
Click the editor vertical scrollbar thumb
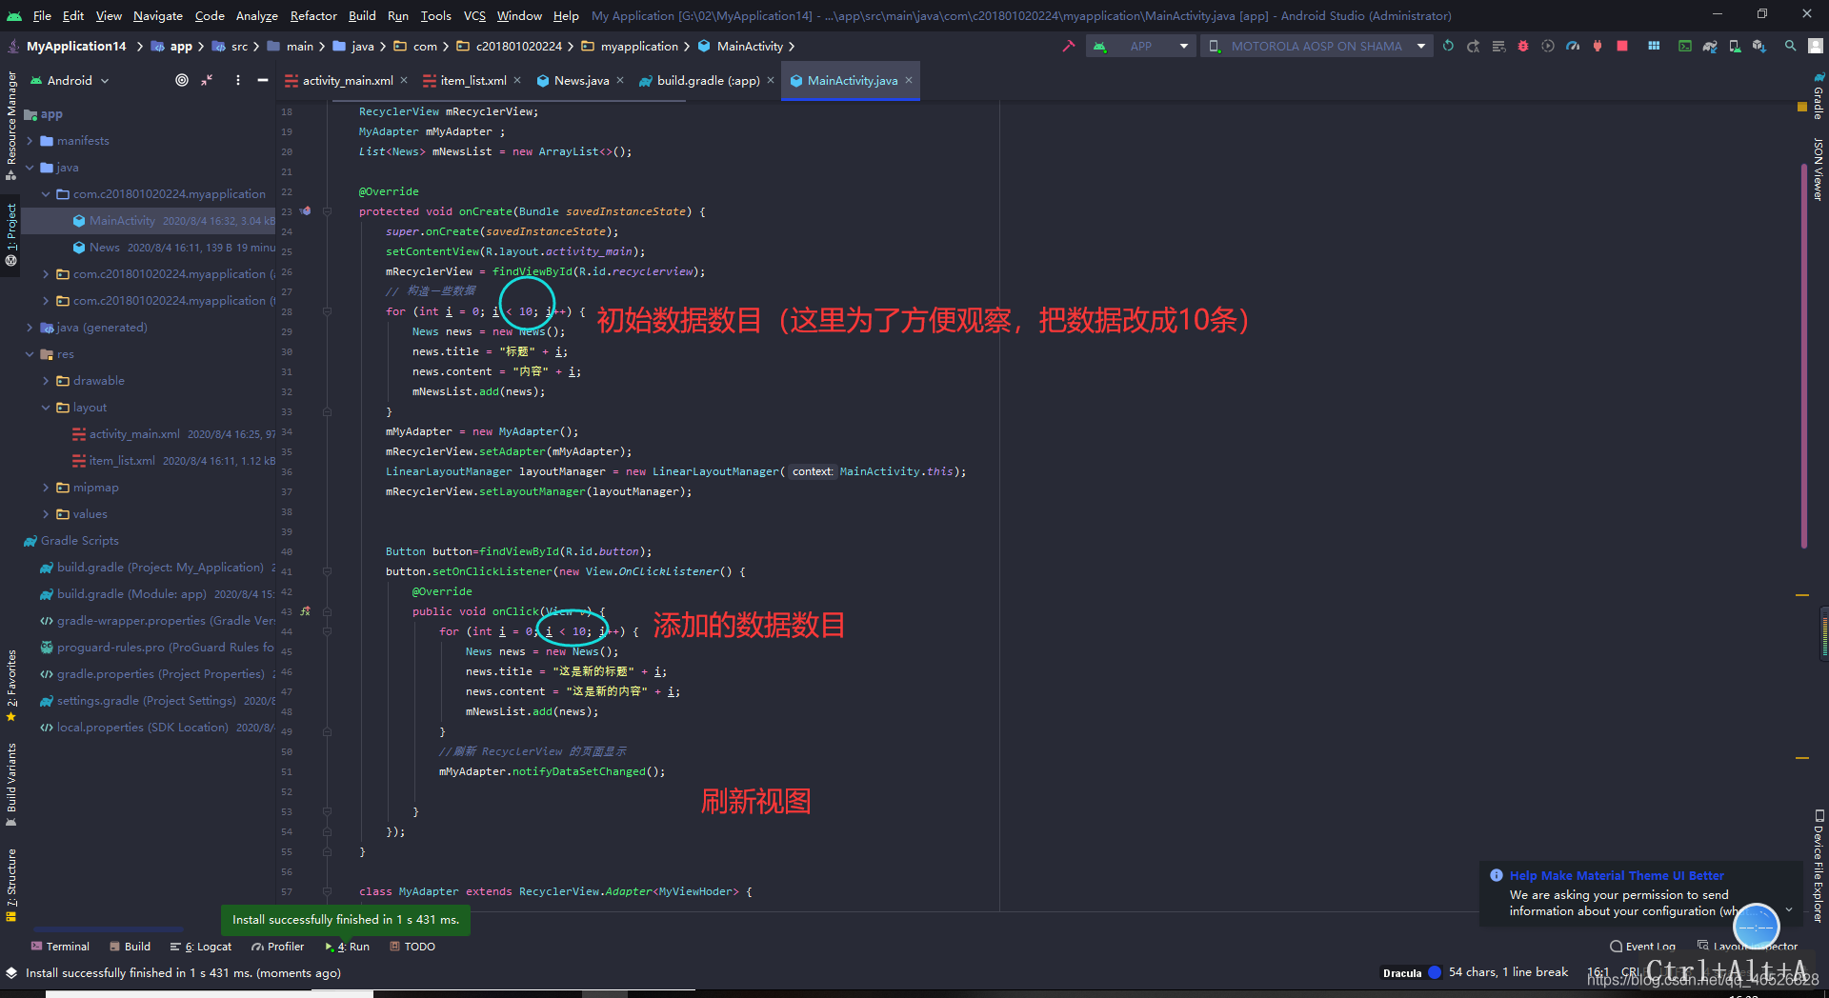pos(1804,356)
